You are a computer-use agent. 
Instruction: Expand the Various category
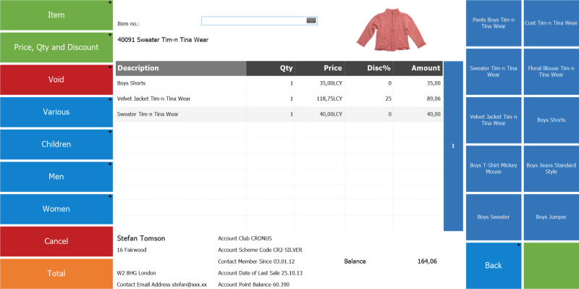coord(56,112)
